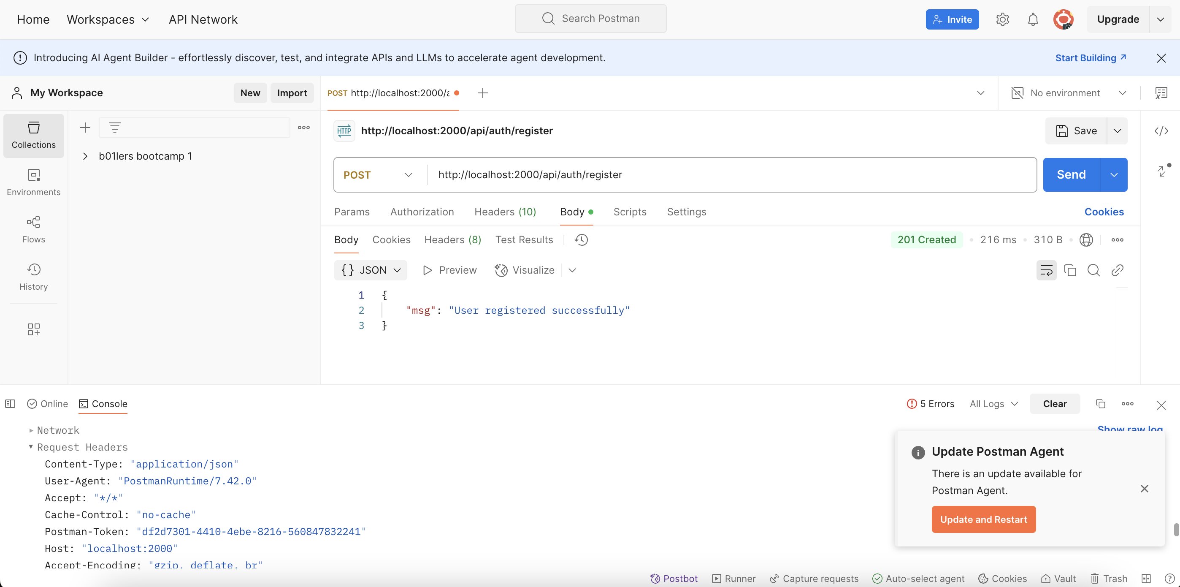Toggle response line wrap button
The width and height of the screenshot is (1180, 587).
[1046, 270]
